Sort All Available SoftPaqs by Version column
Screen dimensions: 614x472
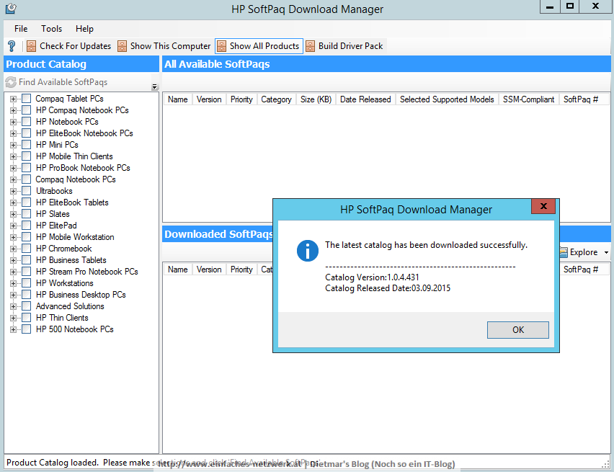209,99
